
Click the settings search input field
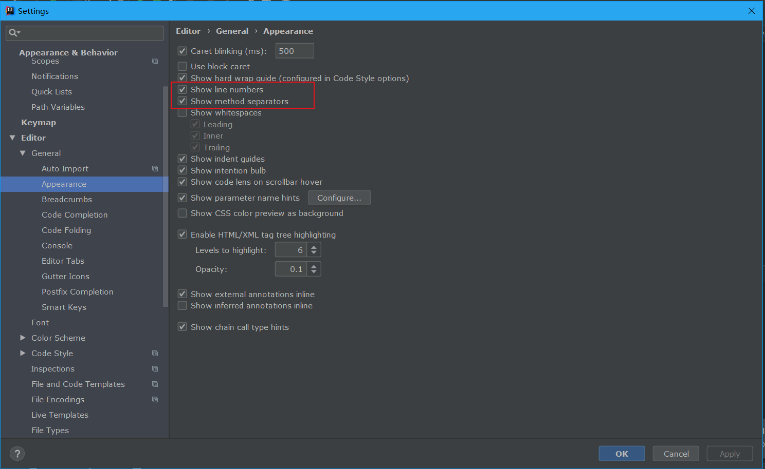pyautogui.click(x=85, y=33)
